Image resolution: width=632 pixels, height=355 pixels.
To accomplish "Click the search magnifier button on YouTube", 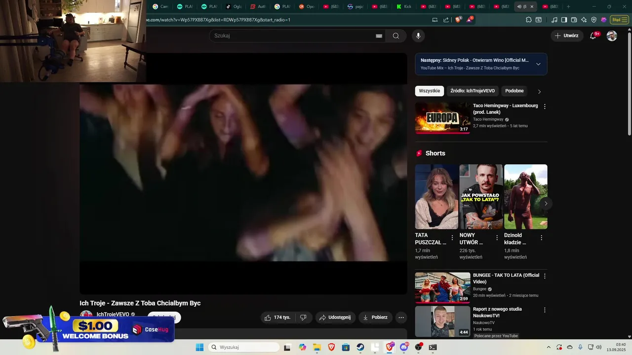I will 396,35.
